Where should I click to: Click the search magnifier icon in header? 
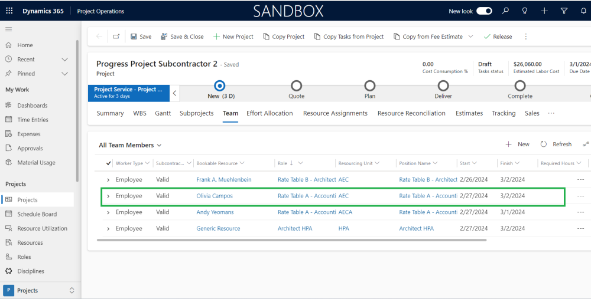(x=505, y=11)
